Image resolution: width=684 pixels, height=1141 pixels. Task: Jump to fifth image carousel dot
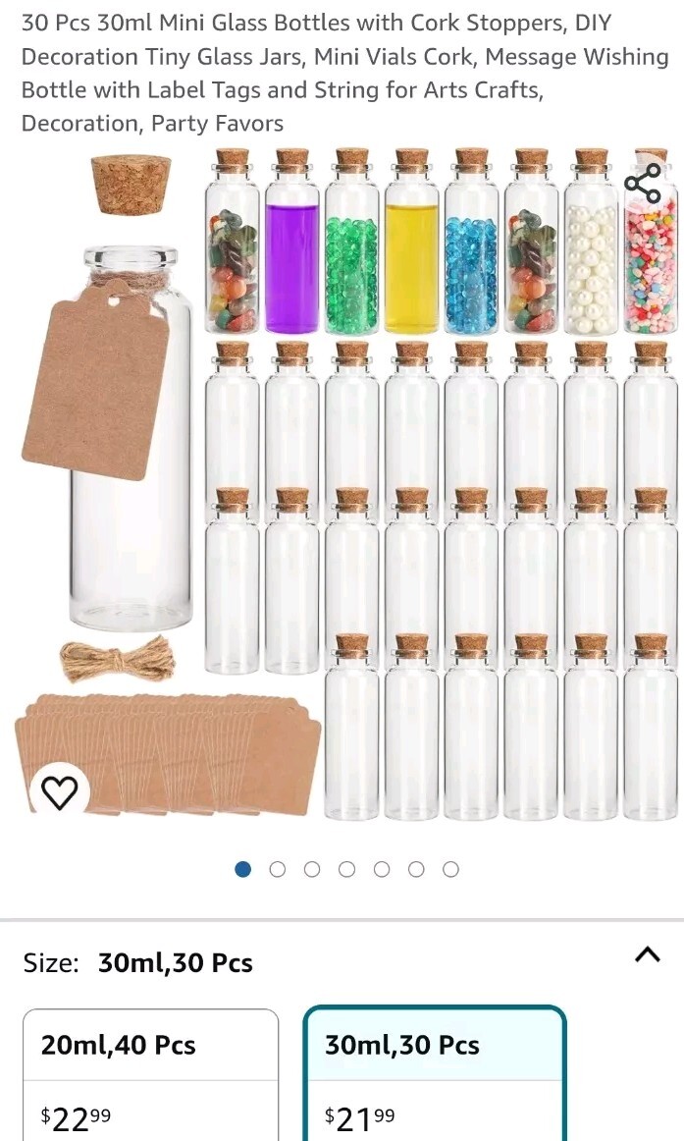coord(382,870)
